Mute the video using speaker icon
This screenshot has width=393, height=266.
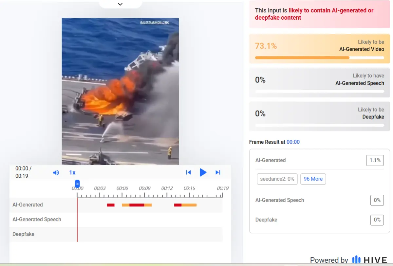pyautogui.click(x=56, y=172)
